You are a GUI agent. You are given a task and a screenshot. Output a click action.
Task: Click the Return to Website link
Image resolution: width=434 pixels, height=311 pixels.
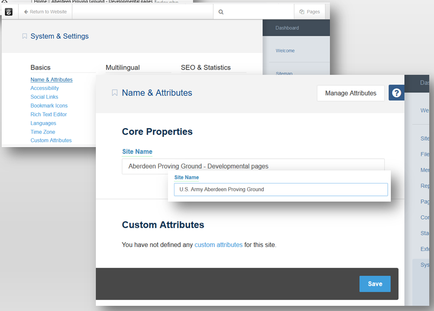pos(45,12)
